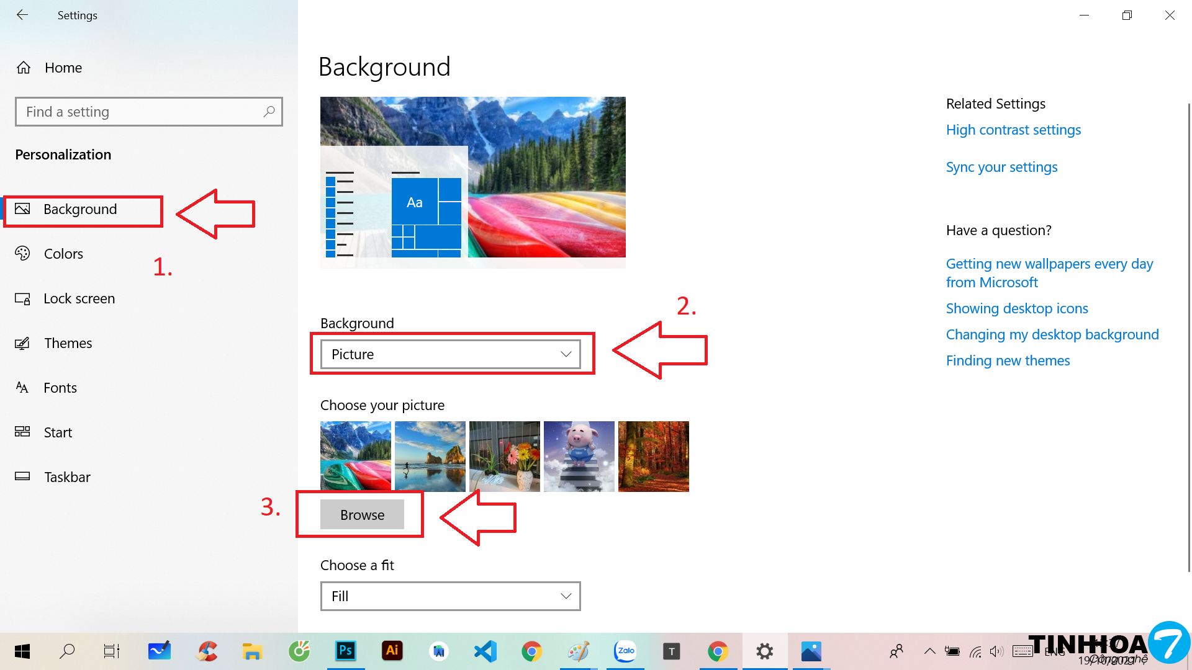The image size is (1192, 670).
Task: Go to Colors personalization section
Action: (x=63, y=254)
